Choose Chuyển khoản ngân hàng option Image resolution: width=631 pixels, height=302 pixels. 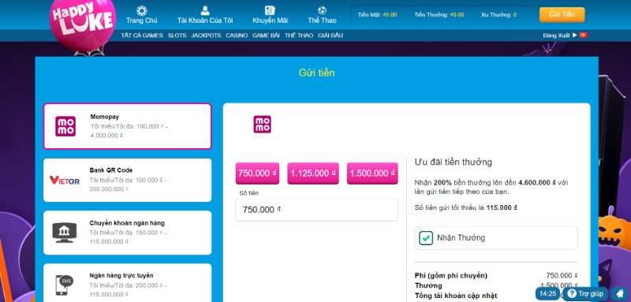127,233
